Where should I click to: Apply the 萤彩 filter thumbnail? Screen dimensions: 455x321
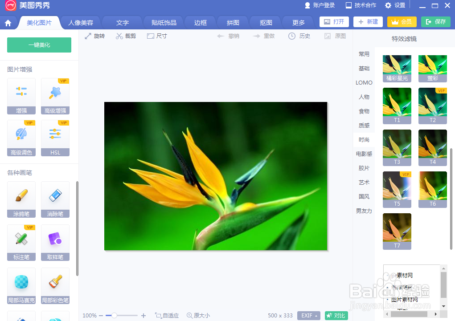(433, 69)
